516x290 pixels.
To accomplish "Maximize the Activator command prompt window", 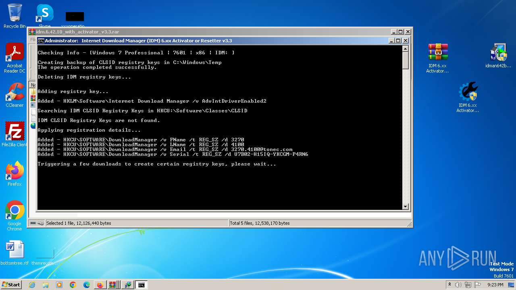I will click(398, 41).
